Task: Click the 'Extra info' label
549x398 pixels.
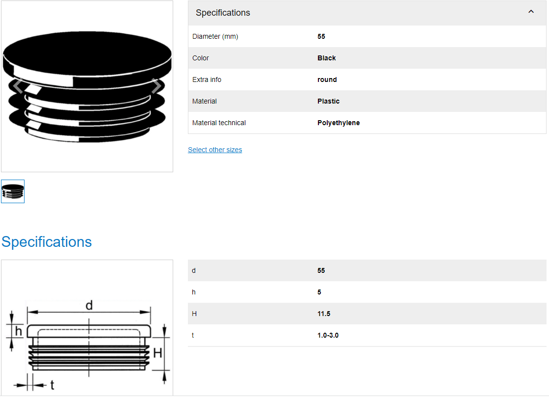Action: pos(207,80)
